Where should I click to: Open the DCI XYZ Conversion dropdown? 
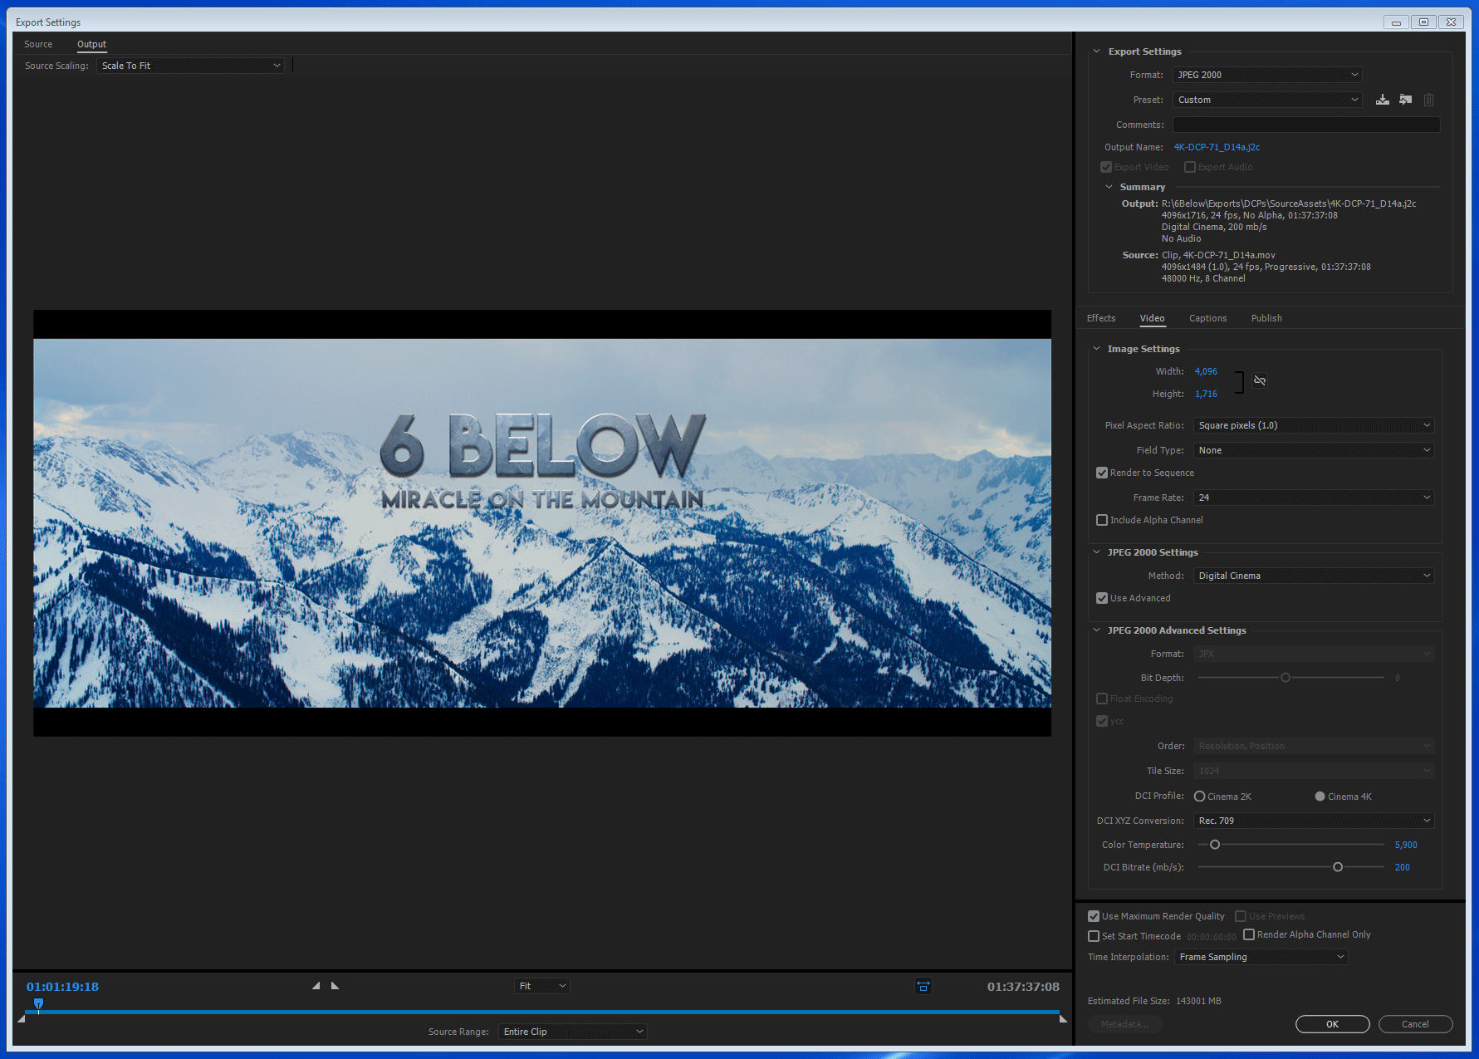pos(1314,821)
